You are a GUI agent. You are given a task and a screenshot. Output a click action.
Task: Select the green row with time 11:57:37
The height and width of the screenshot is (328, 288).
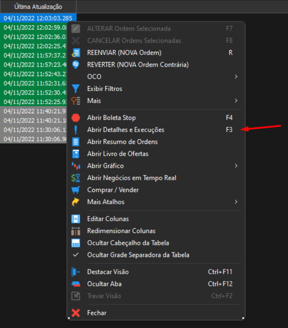pyautogui.click(x=34, y=55)
